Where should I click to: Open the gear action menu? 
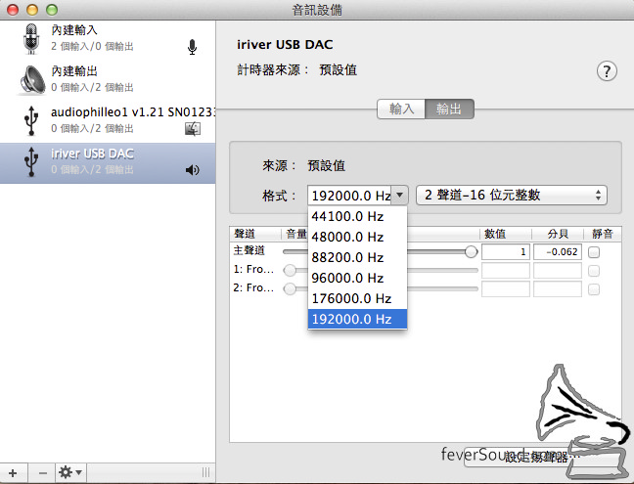tap(70, 472)
